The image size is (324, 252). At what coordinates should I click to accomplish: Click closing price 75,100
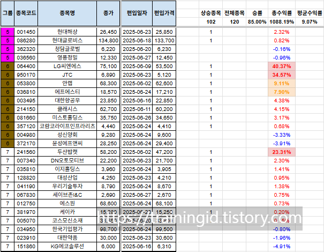(108, 66)
